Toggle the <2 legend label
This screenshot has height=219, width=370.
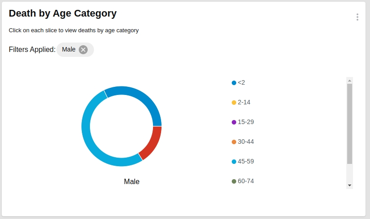[x=242, y=83]
